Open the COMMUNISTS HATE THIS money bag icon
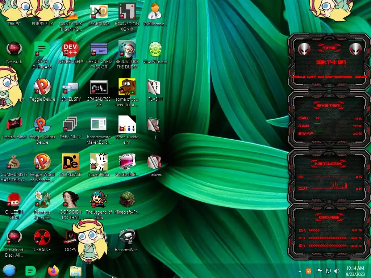The height and width of the screenshot is (278, 371). (x=14, y=162)
